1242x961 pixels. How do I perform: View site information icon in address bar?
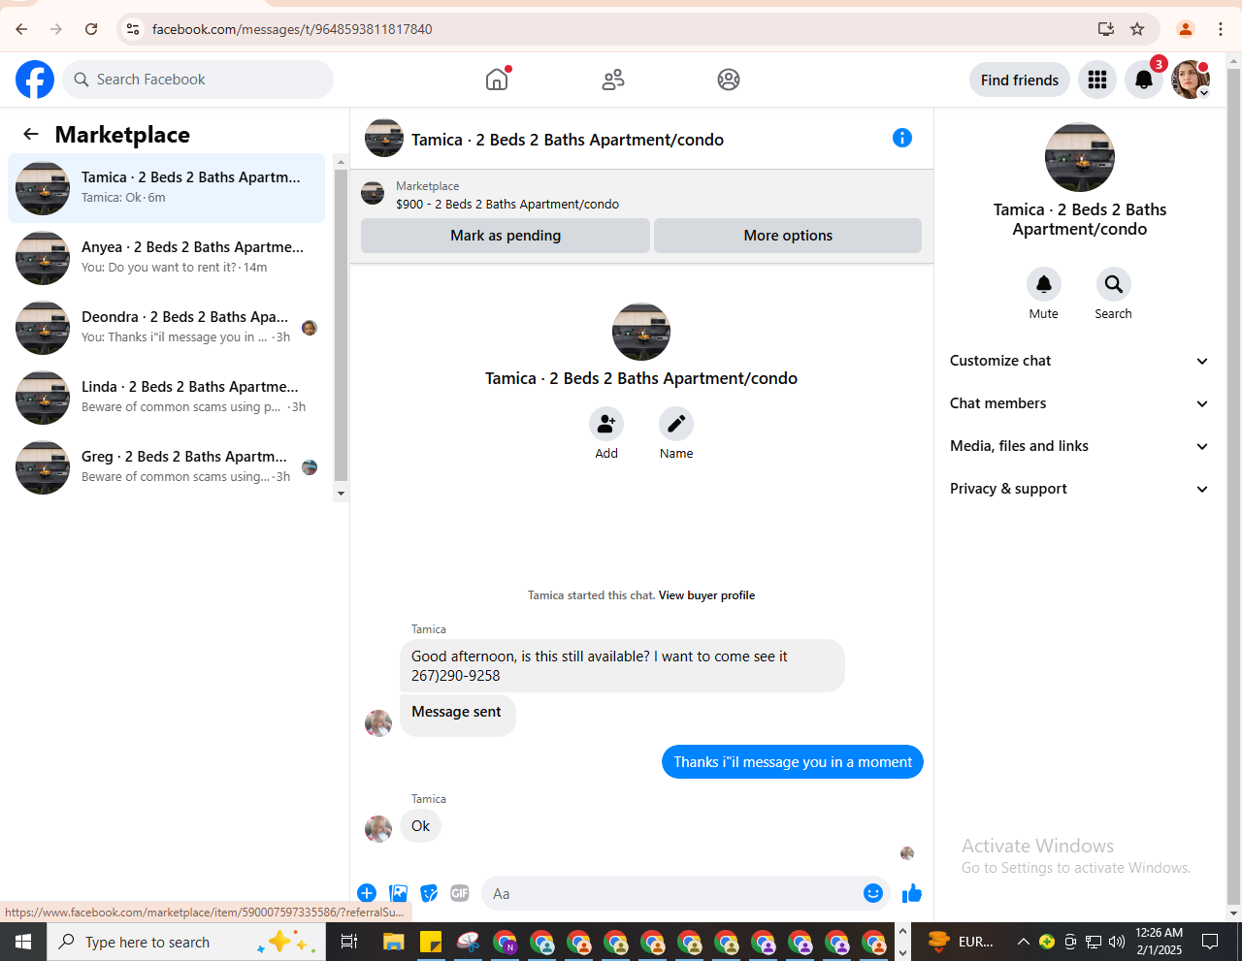(x=134, y=29)
